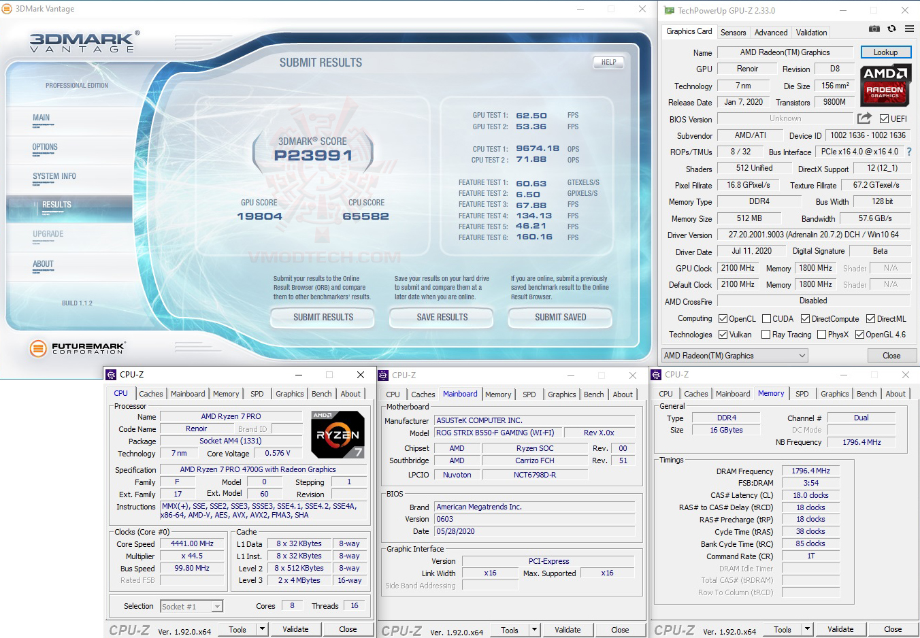Toggle the DirectCompute checkbox
The width and height of the screenshot is (920, 638).
(805, 318)
